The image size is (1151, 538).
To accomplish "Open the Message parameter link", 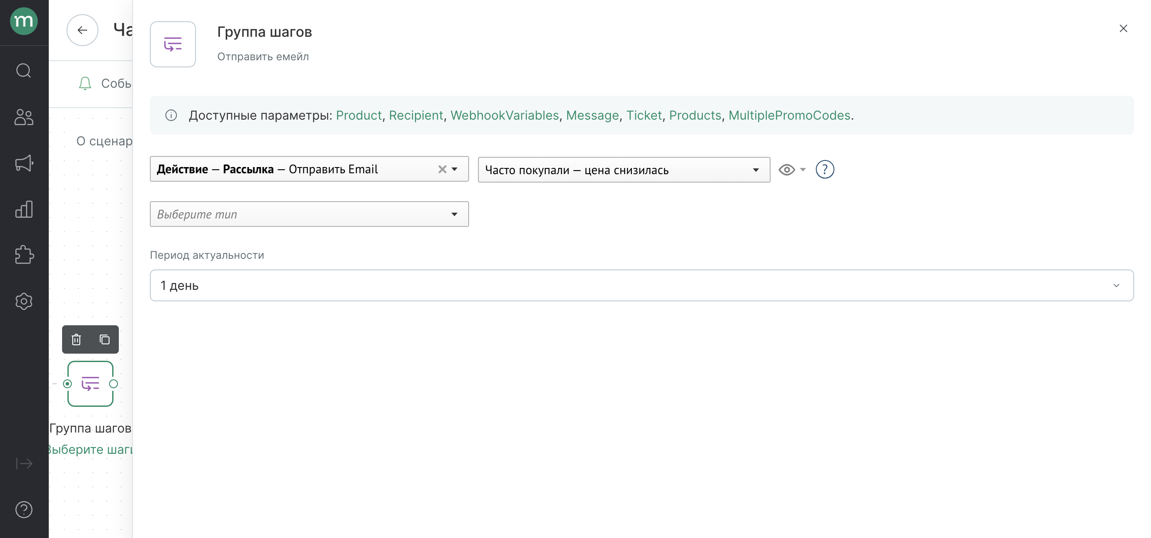I will 592,115.
